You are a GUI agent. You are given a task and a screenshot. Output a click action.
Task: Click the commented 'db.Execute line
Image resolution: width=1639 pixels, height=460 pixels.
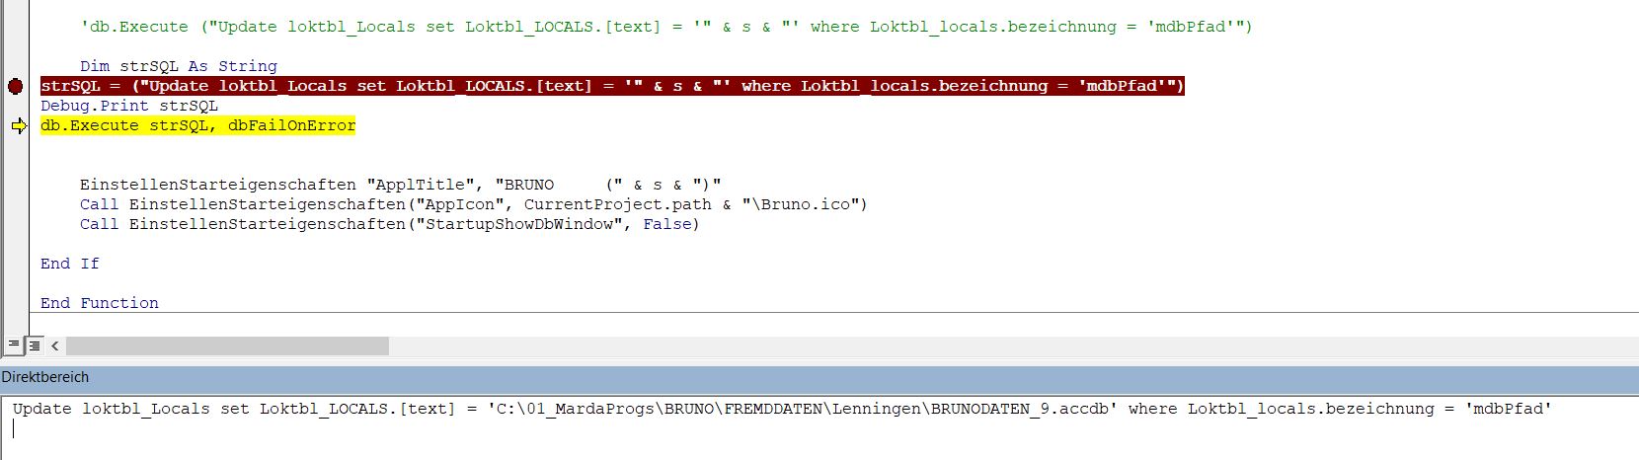pyautogui.click(x=665, y=27)
